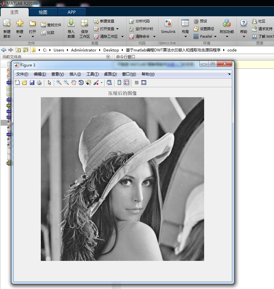
Task: Expand the 打开变量 dropdown
Action: coord(117,29)
